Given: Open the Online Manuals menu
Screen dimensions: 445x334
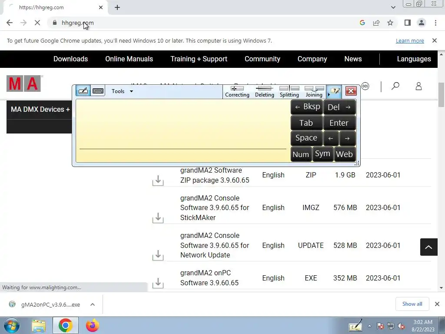Looking at the screenshot, I should 129,59.
